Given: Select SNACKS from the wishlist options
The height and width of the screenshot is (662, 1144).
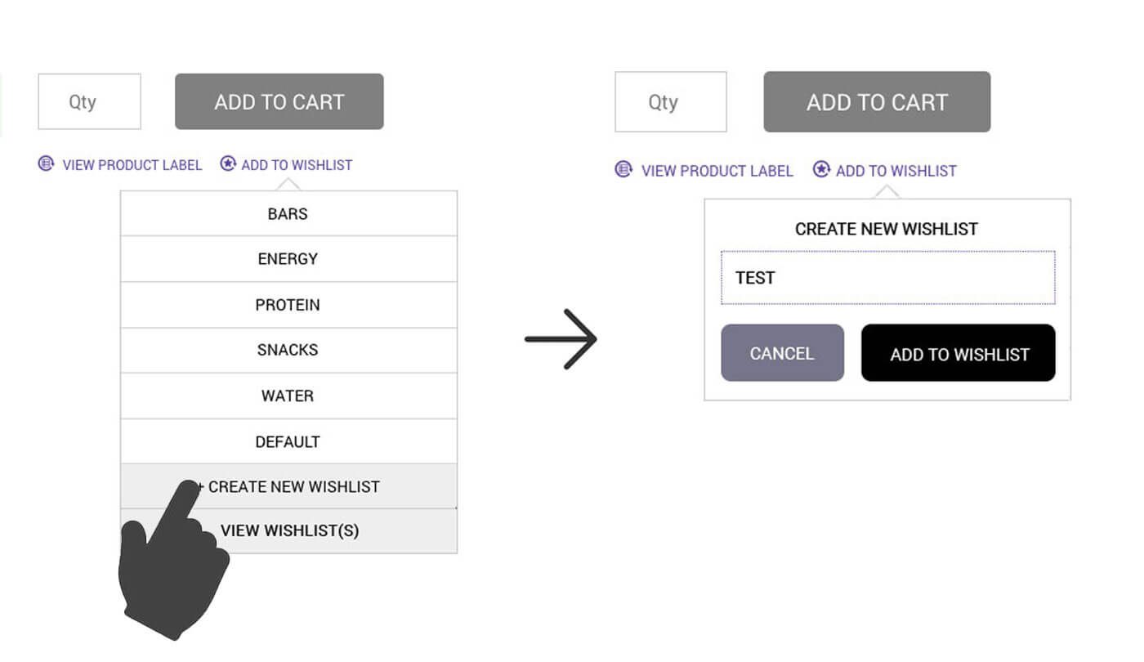Looking at the screenshot, I should tap(288, 350).
